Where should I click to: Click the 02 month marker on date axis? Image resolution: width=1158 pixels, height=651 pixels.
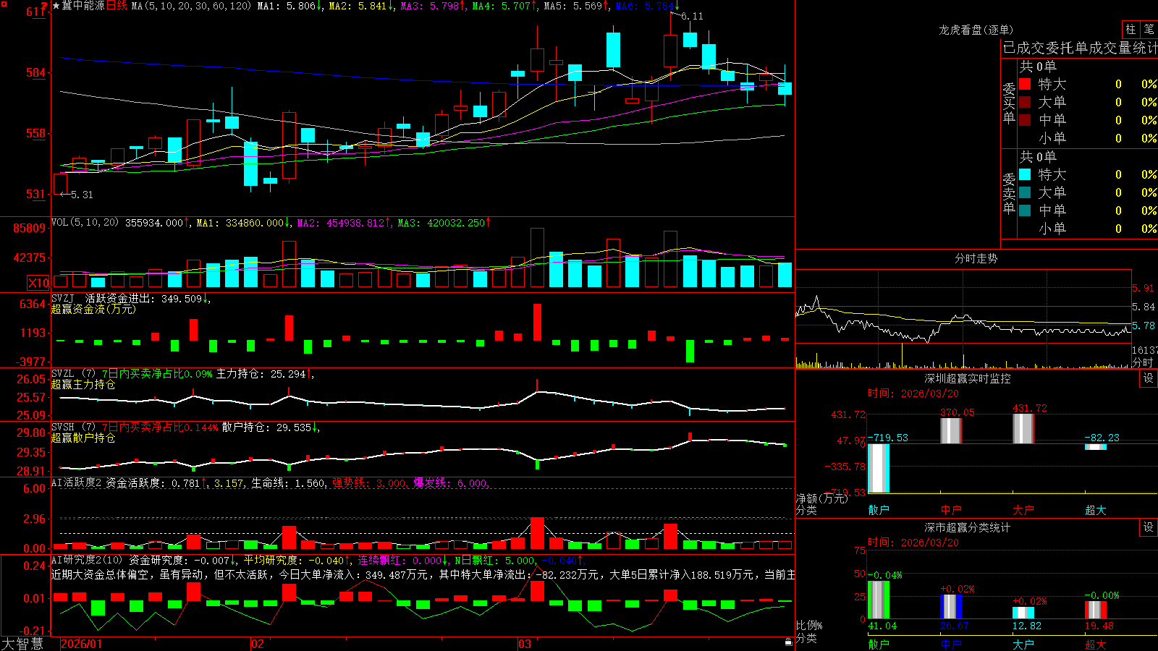coord(258,644)
